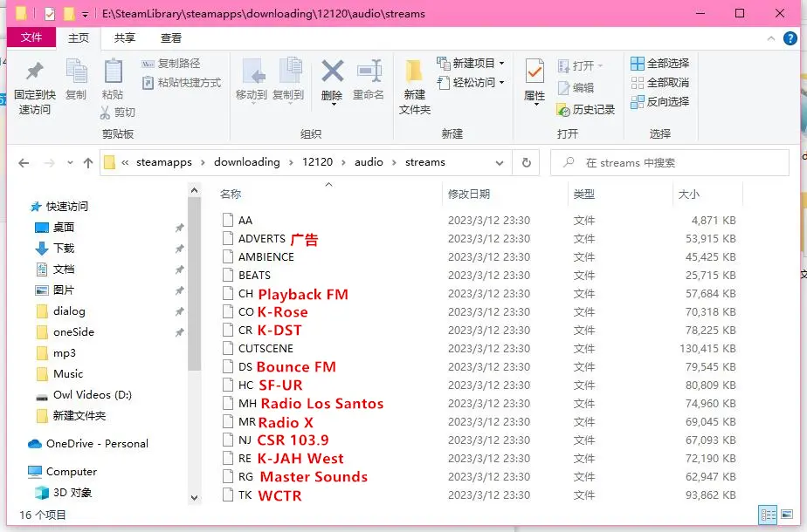Viewport: 807px width, 532px height.
Task: Switch to Home (主页) tab
Action: click(x=79, y=38)
